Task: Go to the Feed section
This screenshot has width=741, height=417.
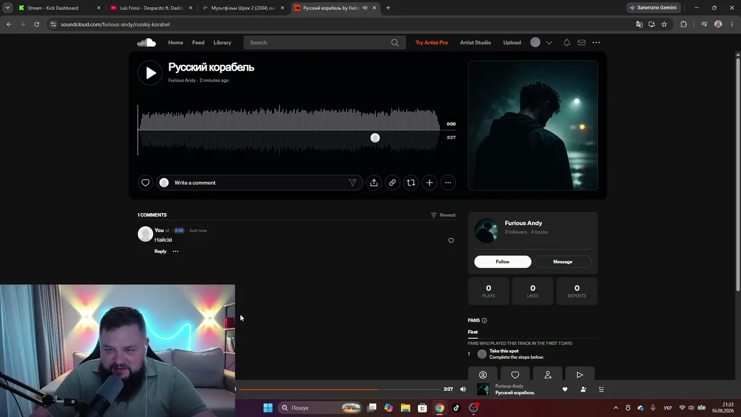Action: 198,42
